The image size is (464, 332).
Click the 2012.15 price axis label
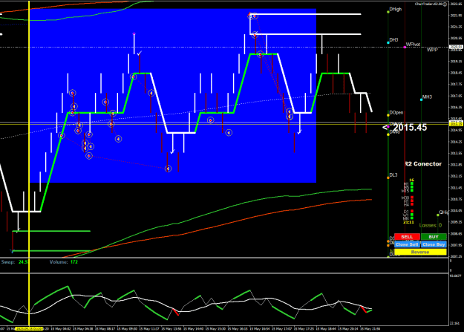(456, 176)
